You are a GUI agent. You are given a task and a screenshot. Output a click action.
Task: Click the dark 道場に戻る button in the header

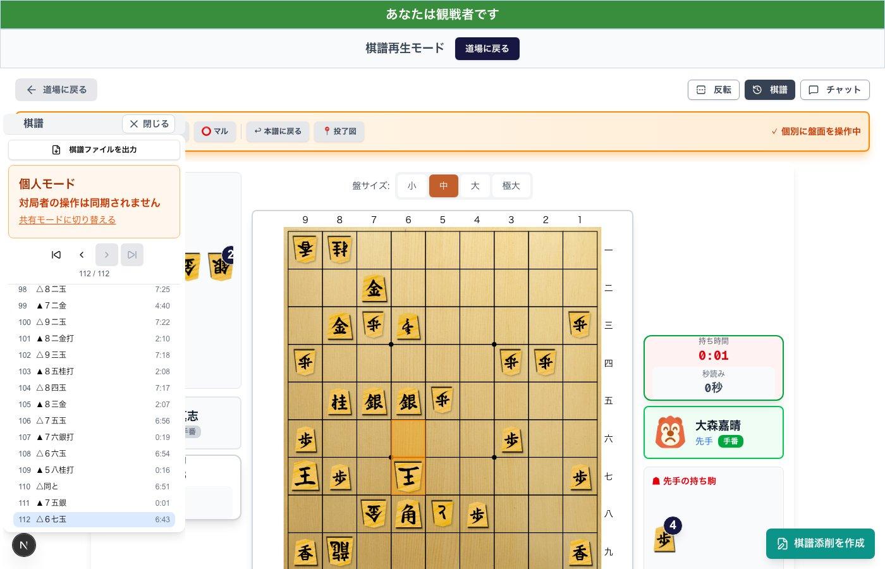point(487,49)
